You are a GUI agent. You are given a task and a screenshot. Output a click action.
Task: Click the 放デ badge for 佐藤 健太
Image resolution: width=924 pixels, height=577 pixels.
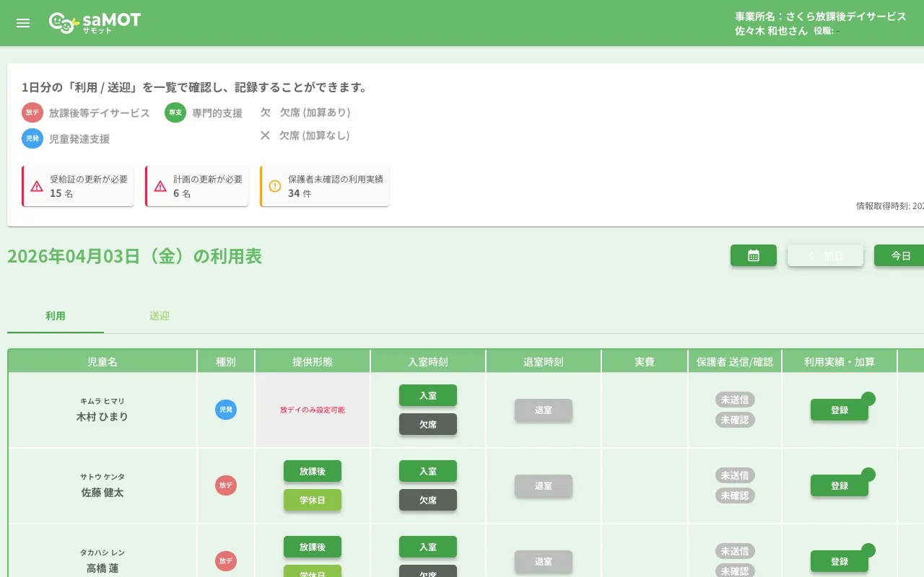point(225,485)
